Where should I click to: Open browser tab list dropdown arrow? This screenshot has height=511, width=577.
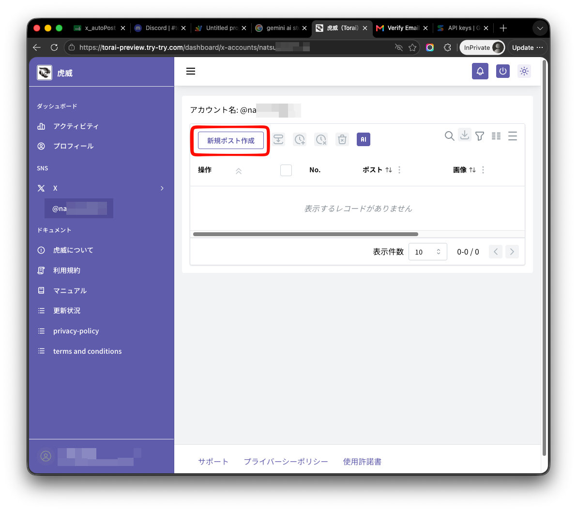tap(540, 29)
